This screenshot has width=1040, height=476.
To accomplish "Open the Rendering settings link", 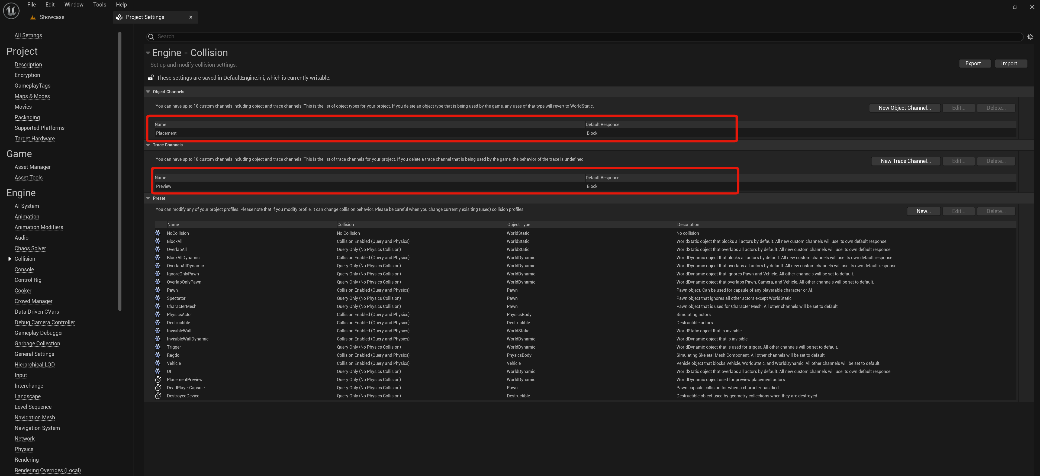I will 27,459.
